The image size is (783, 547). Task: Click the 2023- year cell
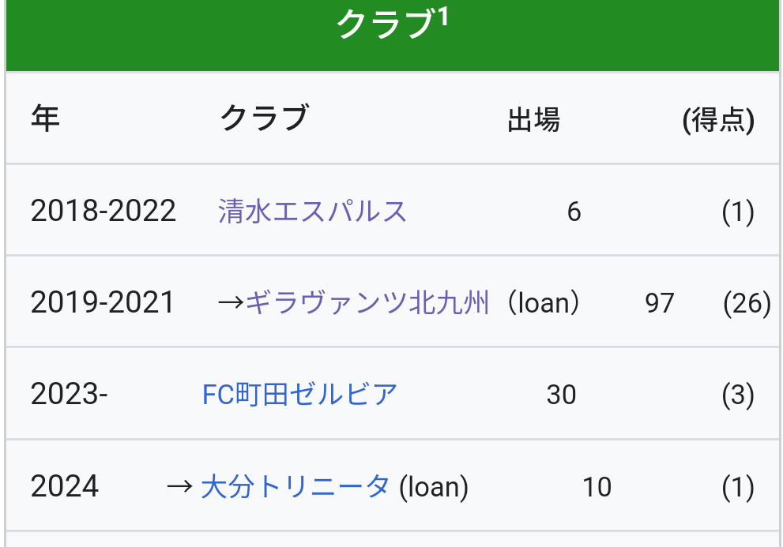click(69, 395)
